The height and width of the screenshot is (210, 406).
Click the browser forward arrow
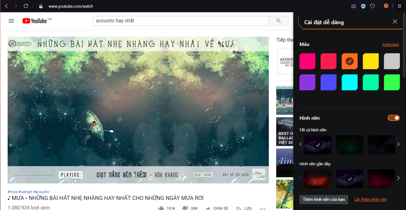coord(16,6)
